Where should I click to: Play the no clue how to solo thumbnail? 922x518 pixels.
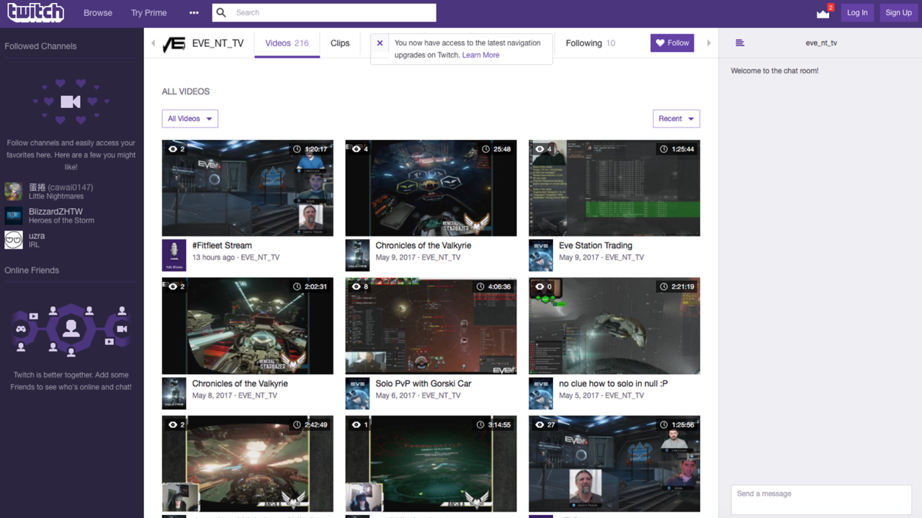[614, 326]
